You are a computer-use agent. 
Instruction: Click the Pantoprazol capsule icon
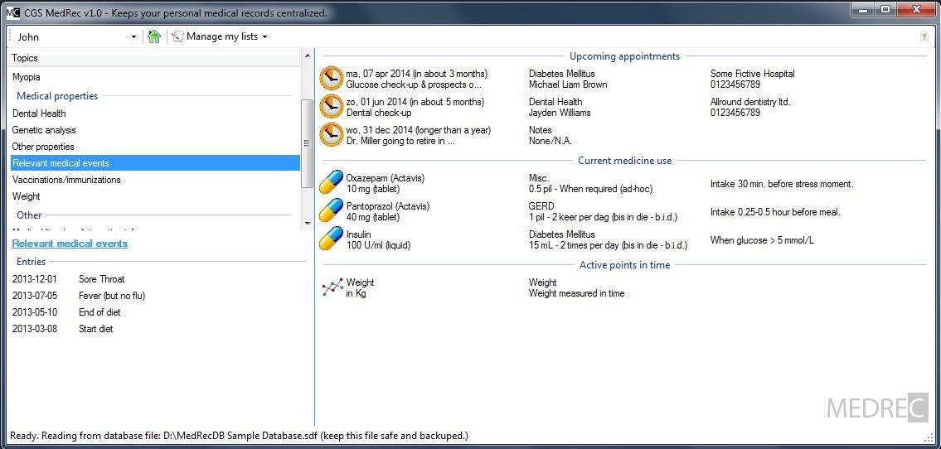[332, 211]
